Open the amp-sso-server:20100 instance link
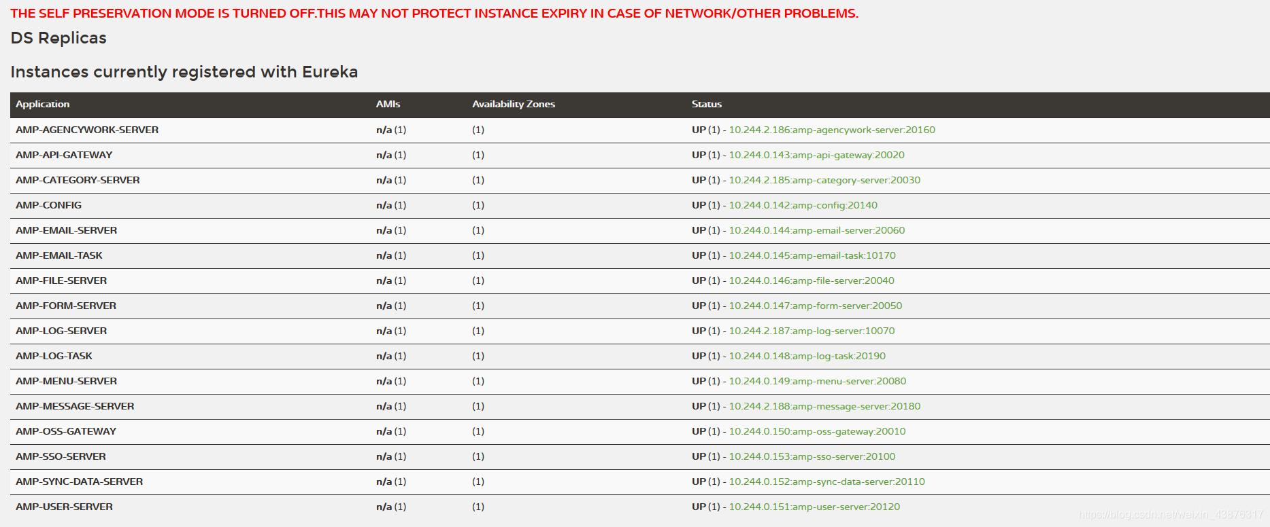Image resolution: width=1270 pixels, height=527 pixels. click(812, 456)
